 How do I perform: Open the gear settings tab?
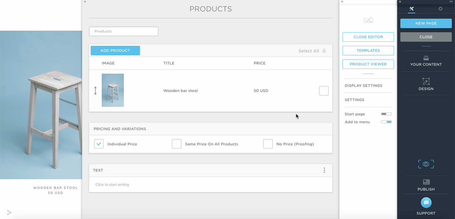(x=440, y=9)
